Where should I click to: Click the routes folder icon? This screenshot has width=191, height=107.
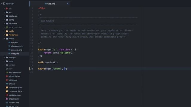click(x=7, y=39)
